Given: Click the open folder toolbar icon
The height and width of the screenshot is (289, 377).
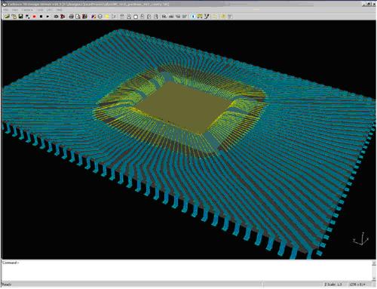Looking at the screenshot, I should pos(7,17).
